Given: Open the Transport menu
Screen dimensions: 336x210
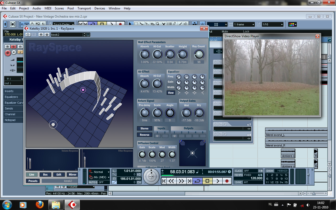Looking at the screenshot, I should [84, 8].
